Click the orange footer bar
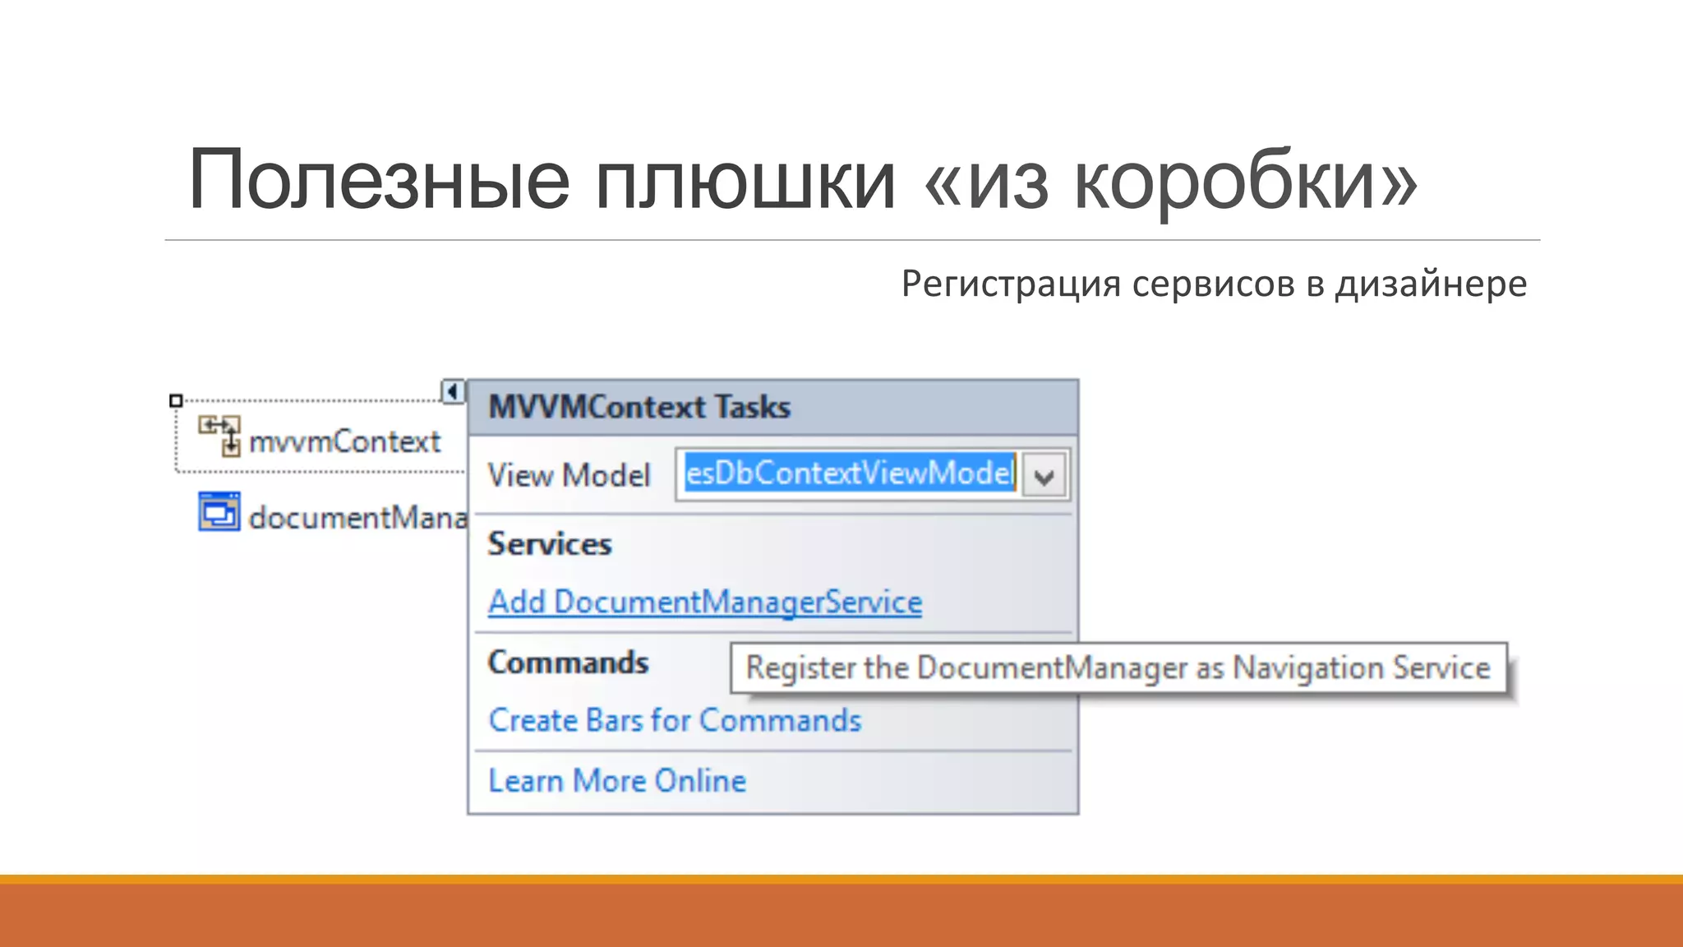1683x947 pixels. tap(841, 912)
